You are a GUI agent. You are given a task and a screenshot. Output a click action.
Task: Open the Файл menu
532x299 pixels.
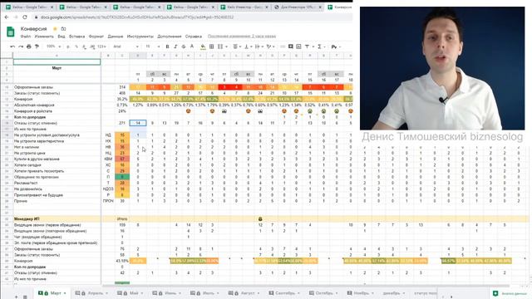point(26,37)
